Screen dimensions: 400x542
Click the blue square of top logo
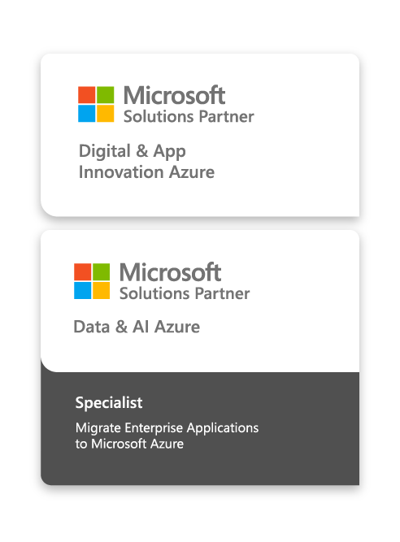[86, 114]
